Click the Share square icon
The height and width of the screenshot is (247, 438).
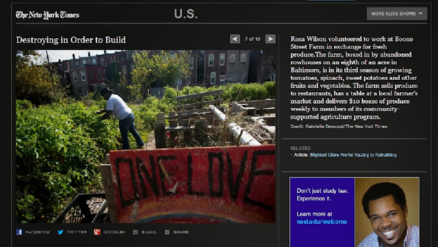point(167,232)
